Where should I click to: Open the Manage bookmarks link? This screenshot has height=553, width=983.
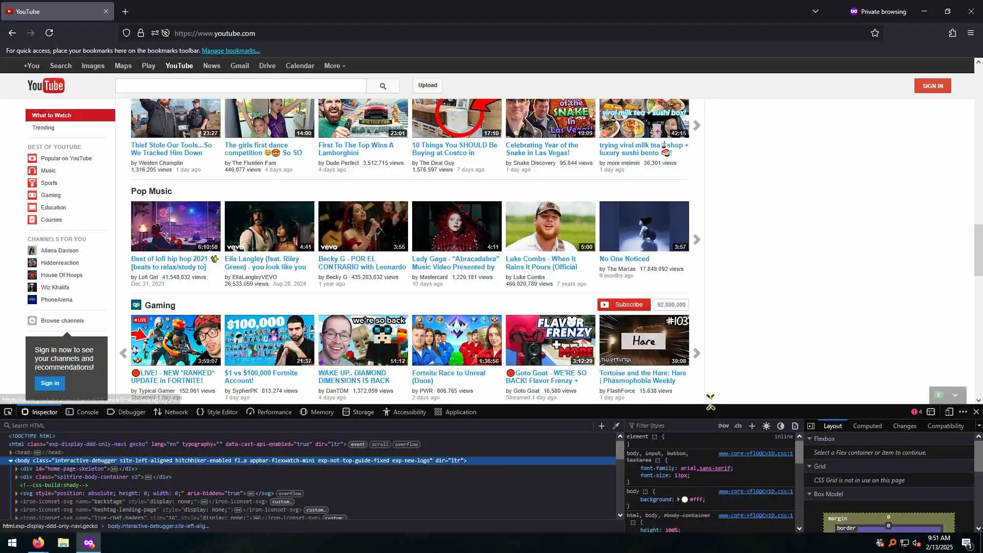point(231,51)
